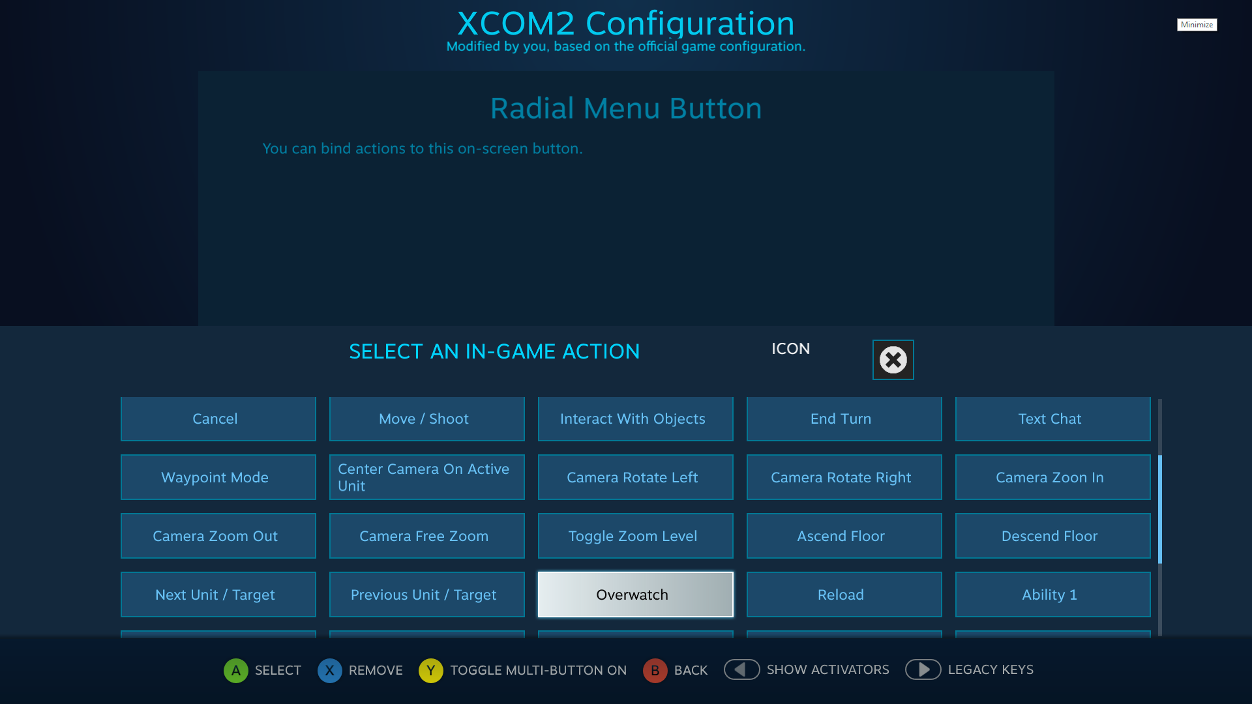Select Descend Floor action button
The width and height of the screenshot is (1252, 704).
pos(1050,536)
